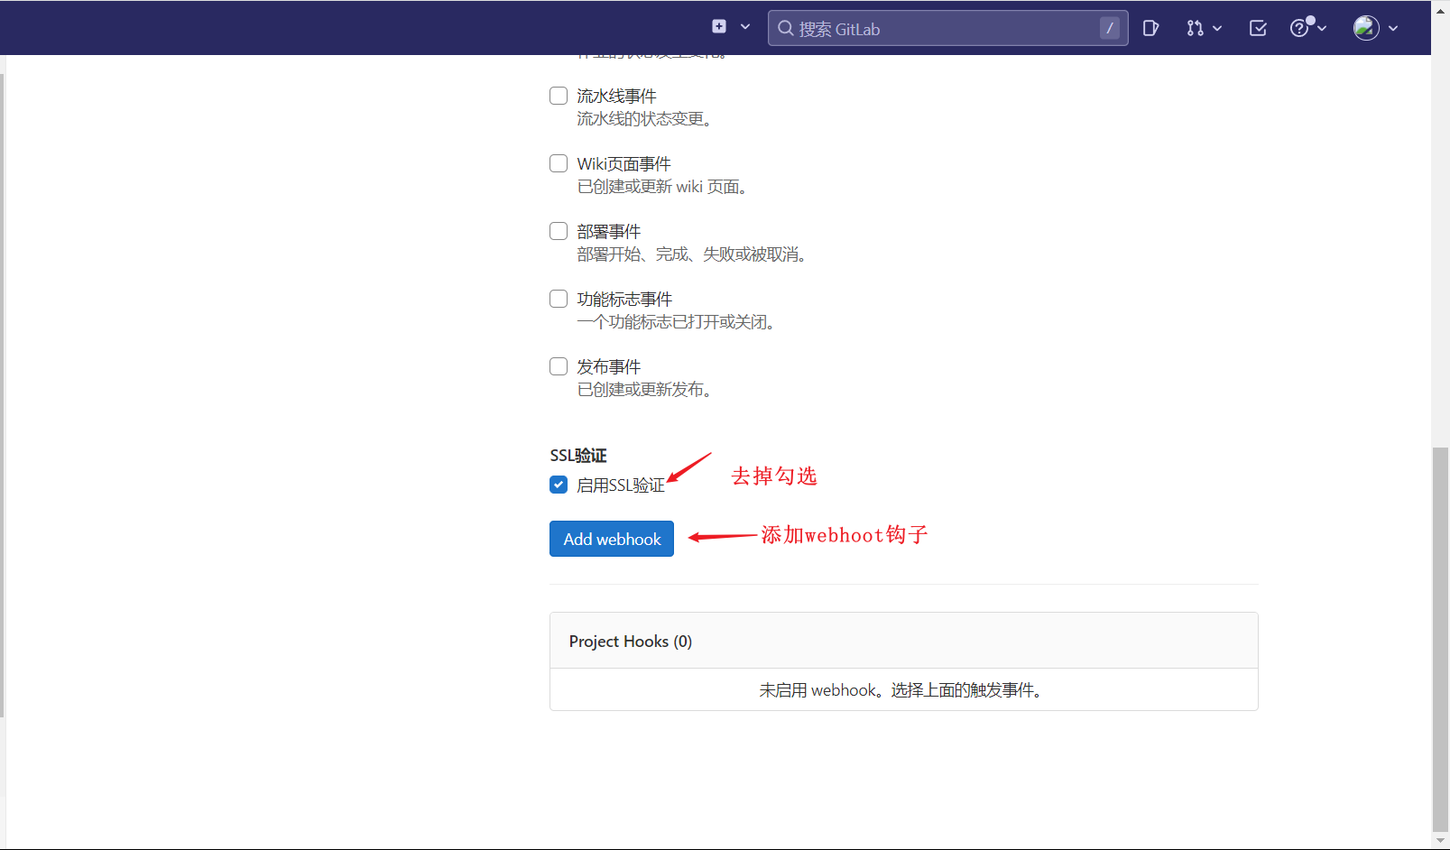
Task: Open the create new plus menu
Action: tap(731, 27)
